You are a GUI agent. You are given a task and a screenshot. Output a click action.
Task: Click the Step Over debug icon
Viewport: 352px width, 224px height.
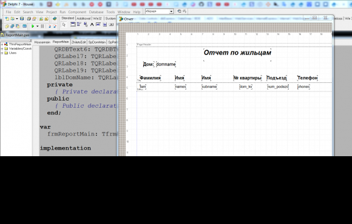55,26
